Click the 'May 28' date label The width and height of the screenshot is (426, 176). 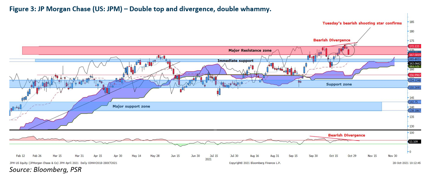point(155,156)
